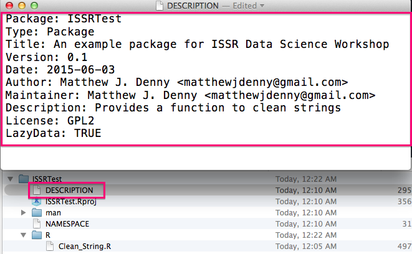Select the DESCRIPTION file icon in list
412x254 pixels.
click(x=37, y=190)
